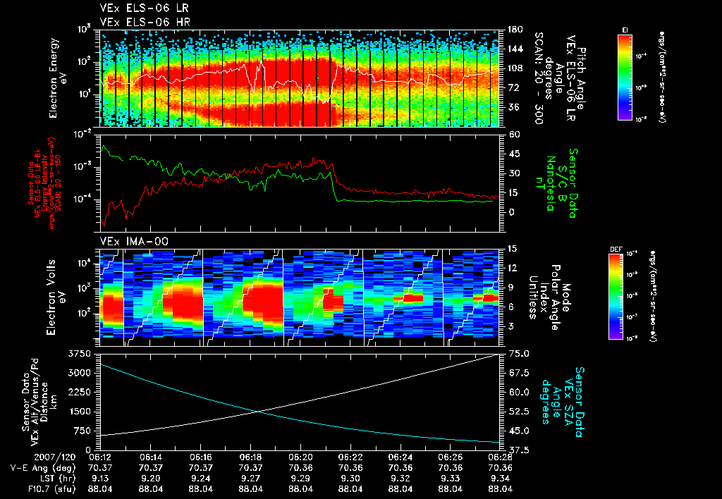Click the DEF color scale bar

tap(616, 297)
